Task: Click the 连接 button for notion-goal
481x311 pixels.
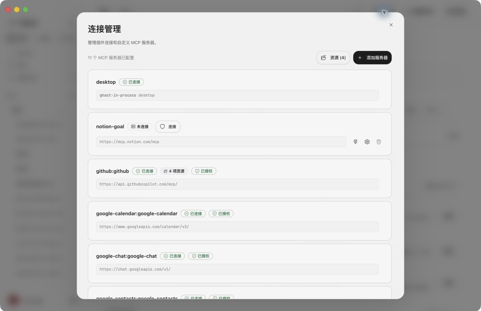Action: 168,126
